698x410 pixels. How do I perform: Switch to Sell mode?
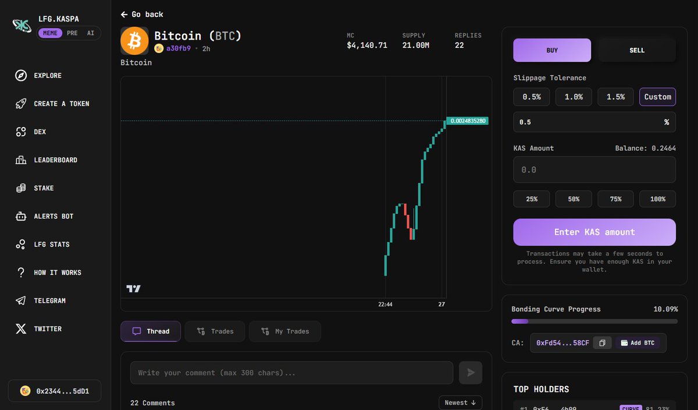[x=636, y=50]
